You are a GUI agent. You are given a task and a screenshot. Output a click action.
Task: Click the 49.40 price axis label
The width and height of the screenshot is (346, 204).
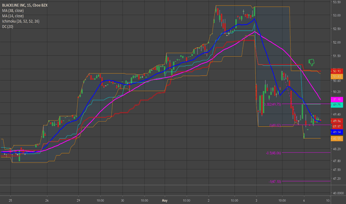[337, 114]
